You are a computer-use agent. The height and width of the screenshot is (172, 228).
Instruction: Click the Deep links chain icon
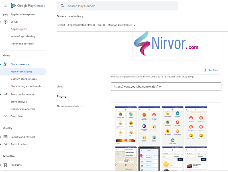tap(5, 116)
